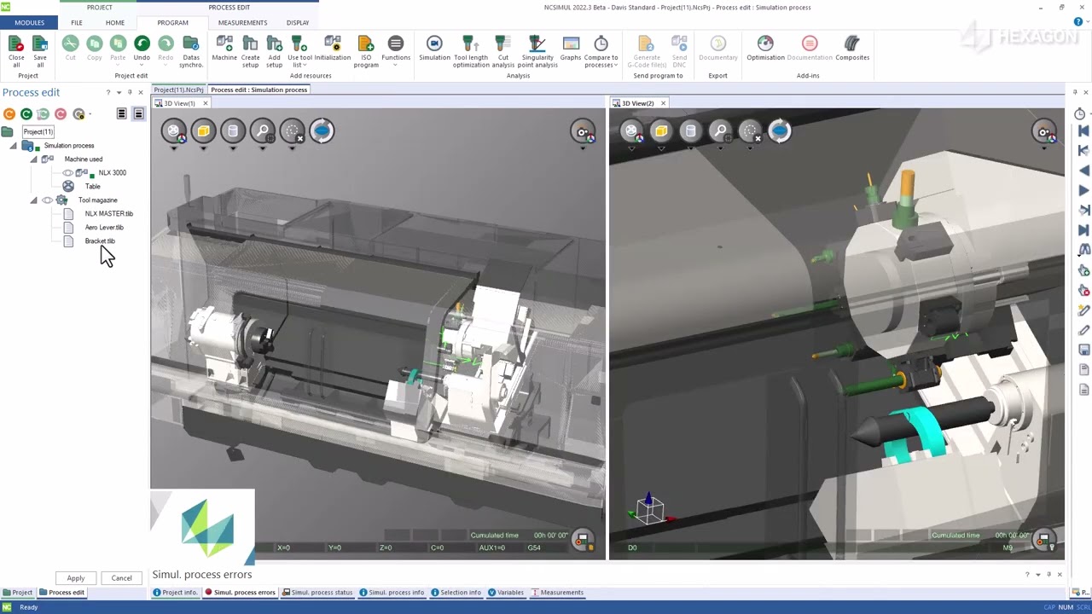Undo the last project edit
Image resolution: width=1092 pixels, height=614 pixels.
[x=142, y=49]
